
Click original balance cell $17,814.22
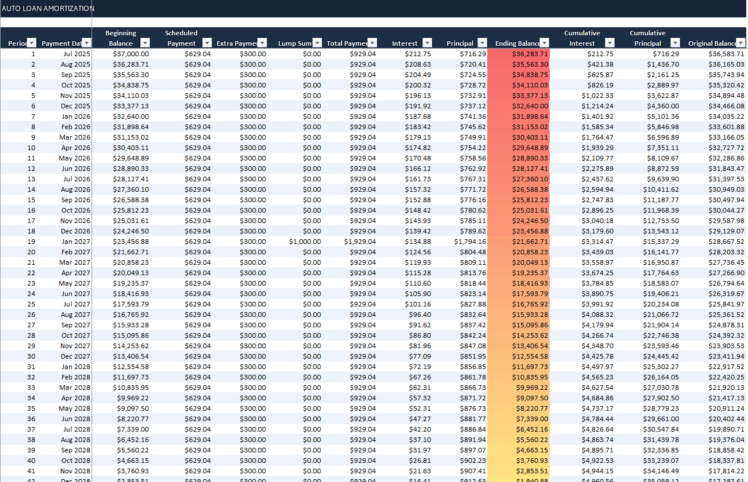pyautogui.click(x=713, y=471)
